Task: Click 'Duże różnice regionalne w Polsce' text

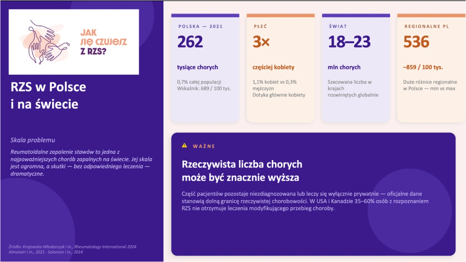Action: tap(430, 85)
